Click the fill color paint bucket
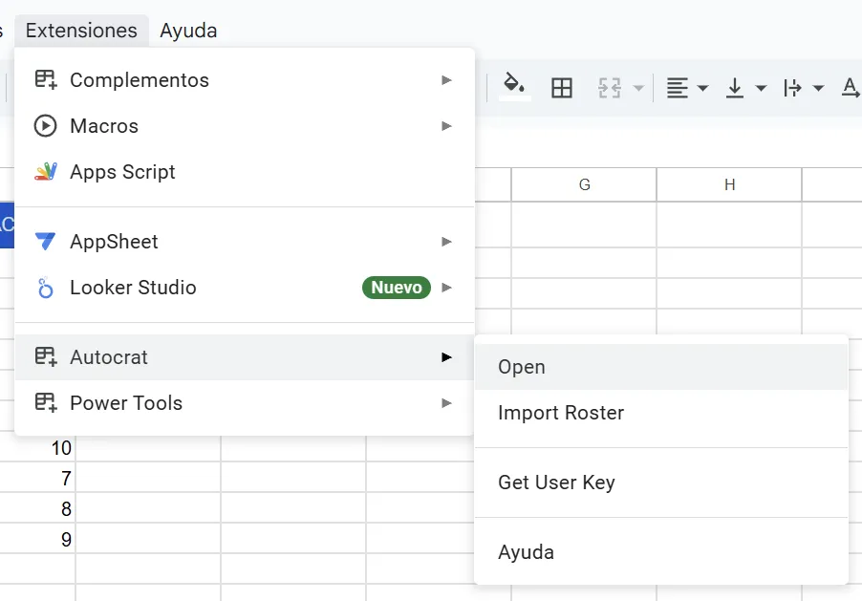The width and height of the screenshot is (862, 601). pos(514,86)
